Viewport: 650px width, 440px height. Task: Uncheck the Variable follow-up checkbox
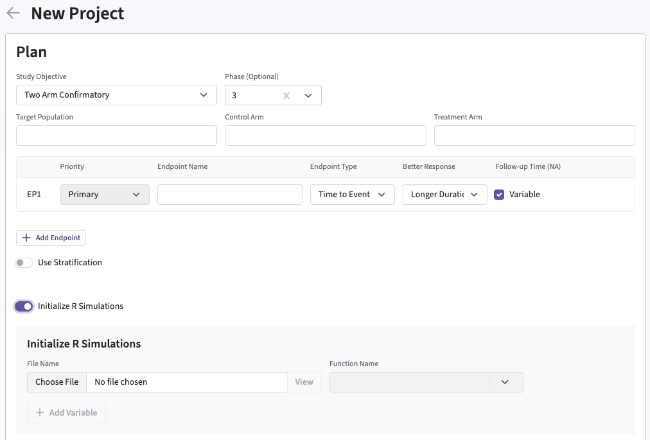point(500,195)
